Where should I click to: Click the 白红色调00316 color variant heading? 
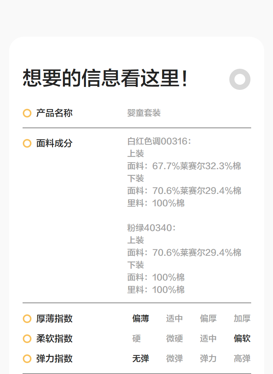(159, 141)
